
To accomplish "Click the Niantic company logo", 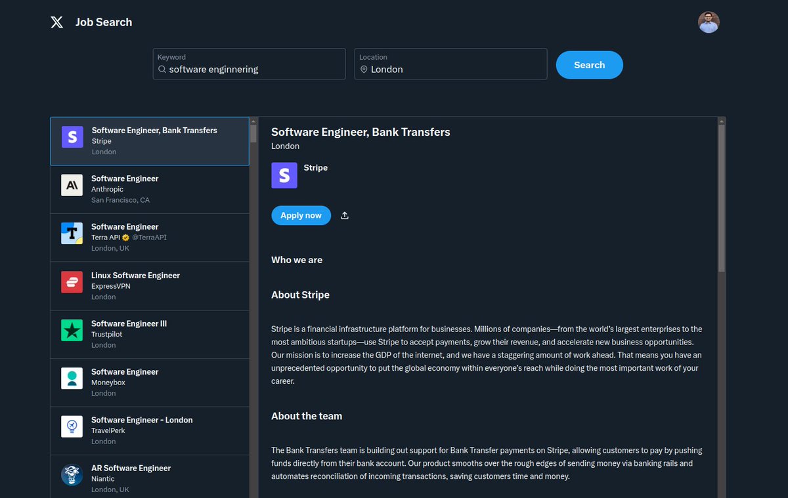I will coord(72,474).
